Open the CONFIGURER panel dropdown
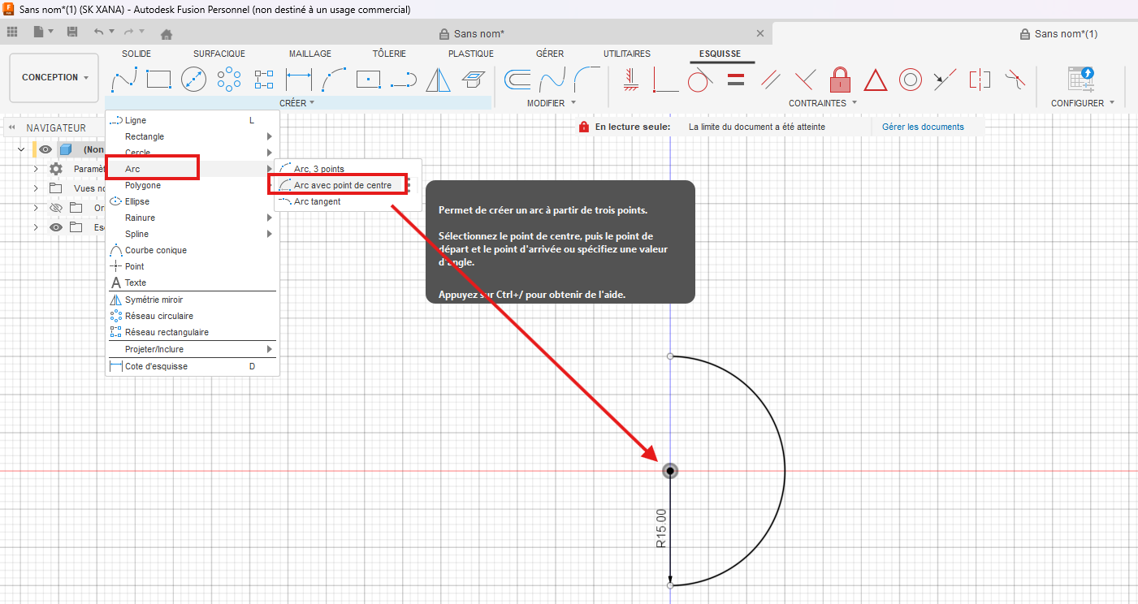The height and width of the screenshot is (604, 1138). tap(1083, 103)
